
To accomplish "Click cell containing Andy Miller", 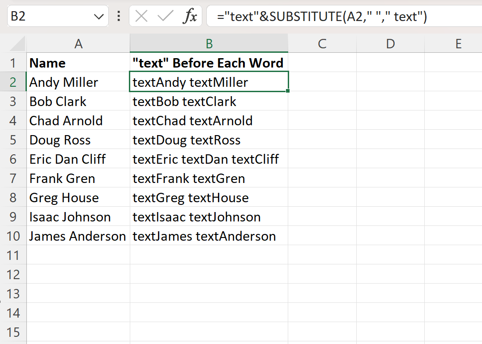I will coord(78,82).
